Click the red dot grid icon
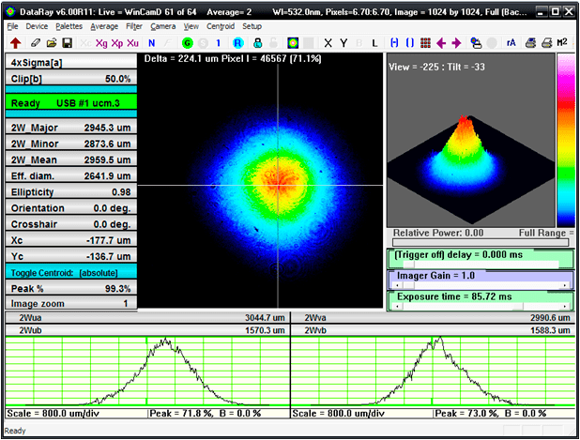This screenshot has height=440, width=580. [x=425, y=43]
